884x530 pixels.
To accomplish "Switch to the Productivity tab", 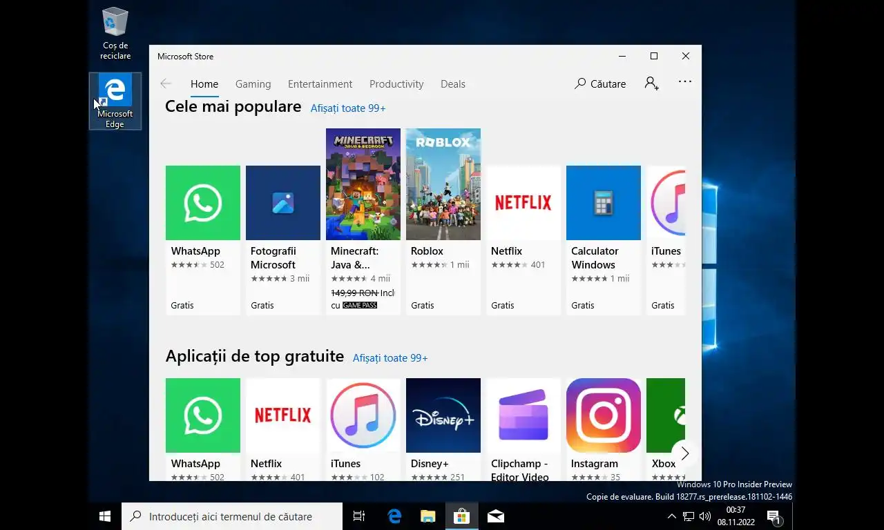I will tap(396, 84).
